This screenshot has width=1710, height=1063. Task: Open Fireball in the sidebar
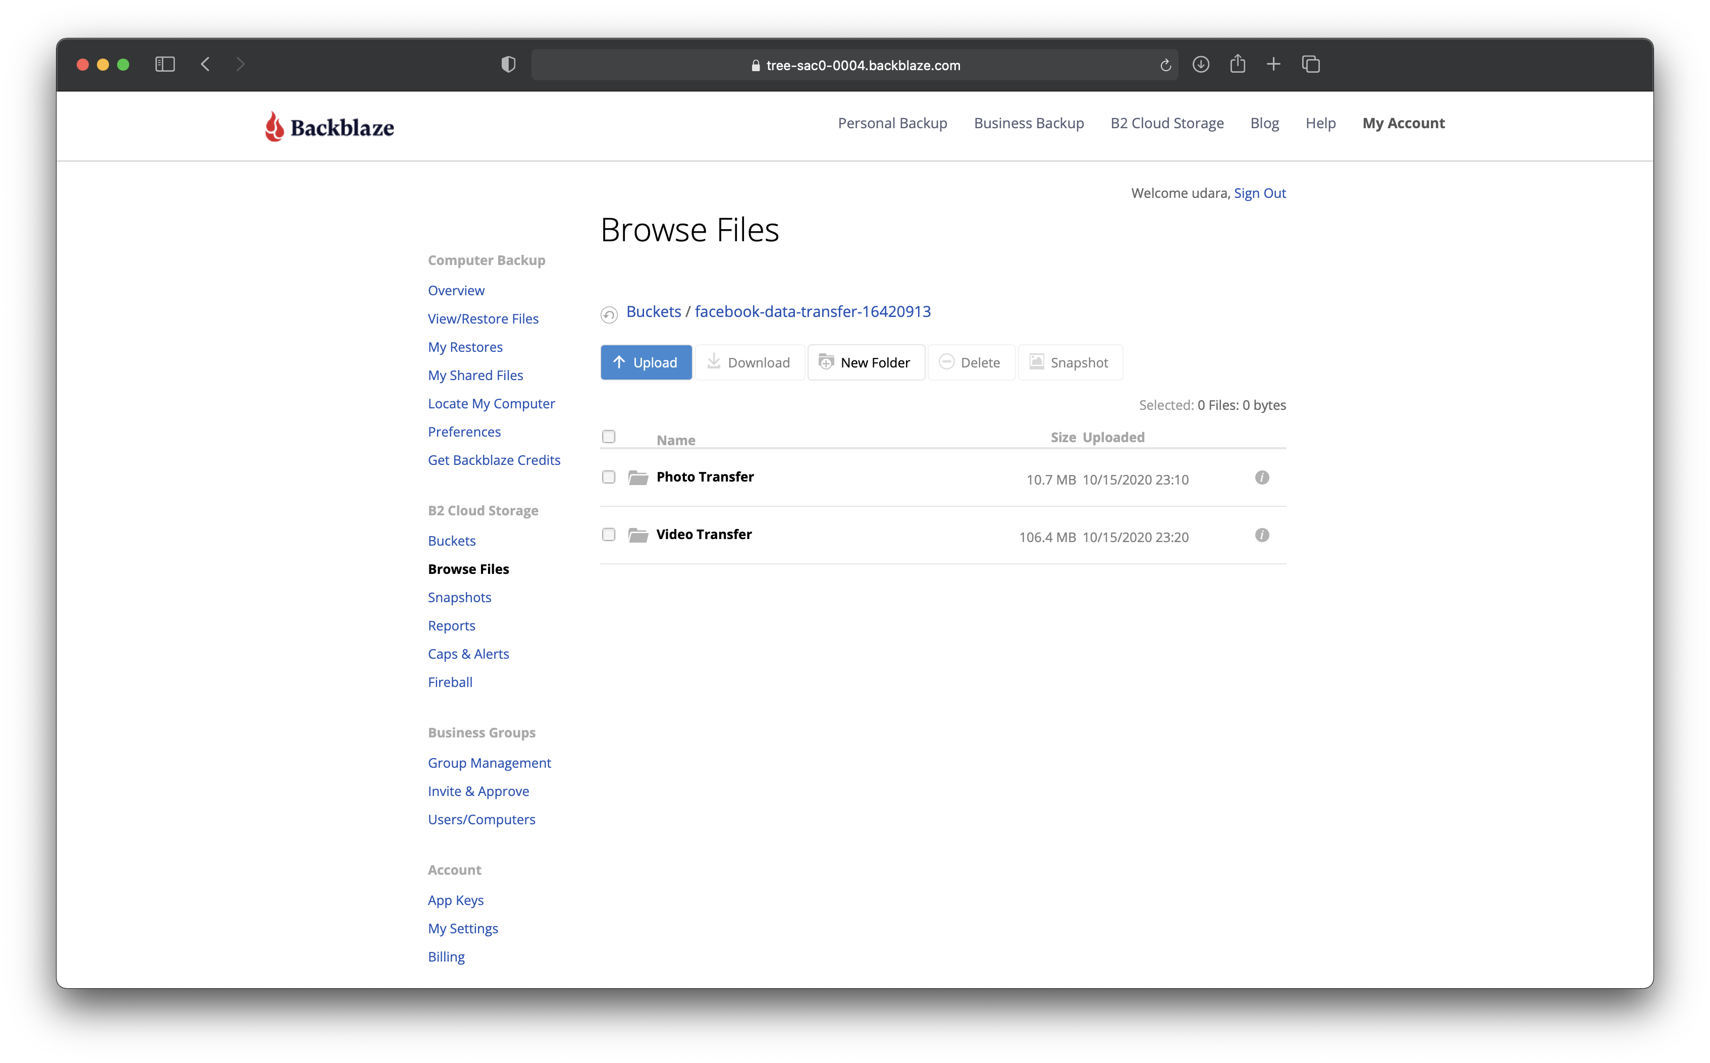tap(450, 682)
